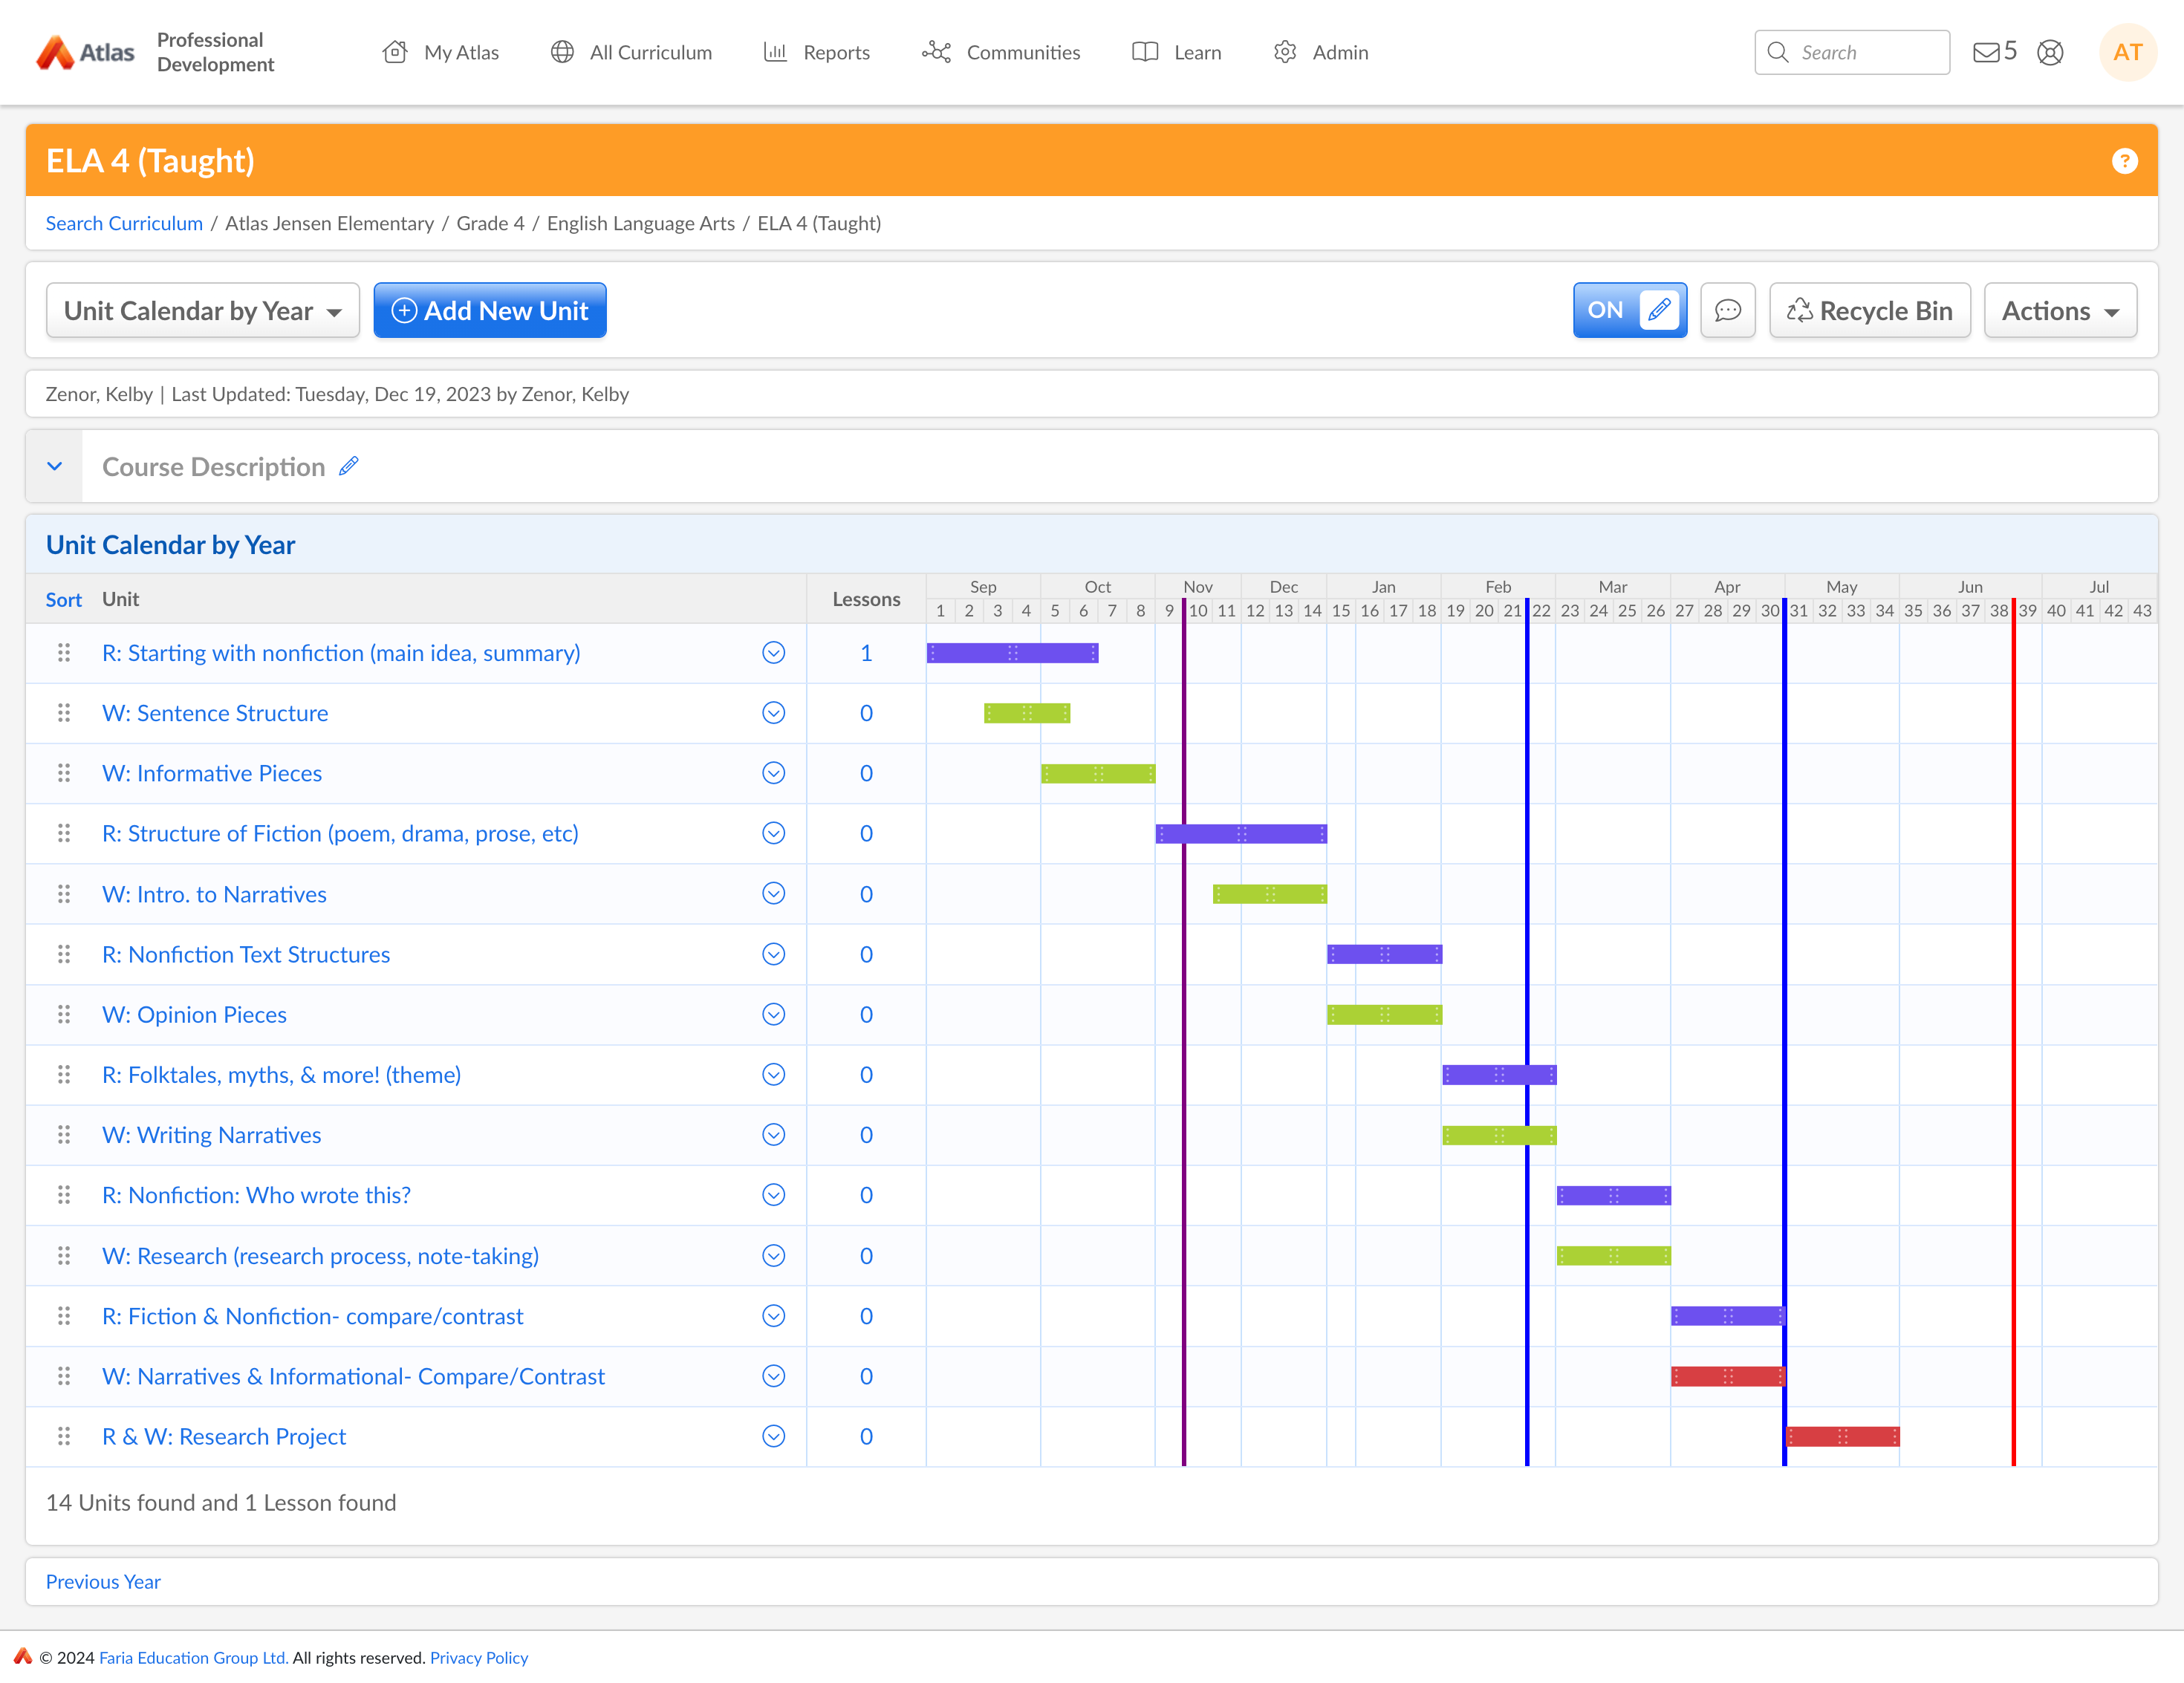
Task: Click the support lifebuoy icon
Action: 2049,52
